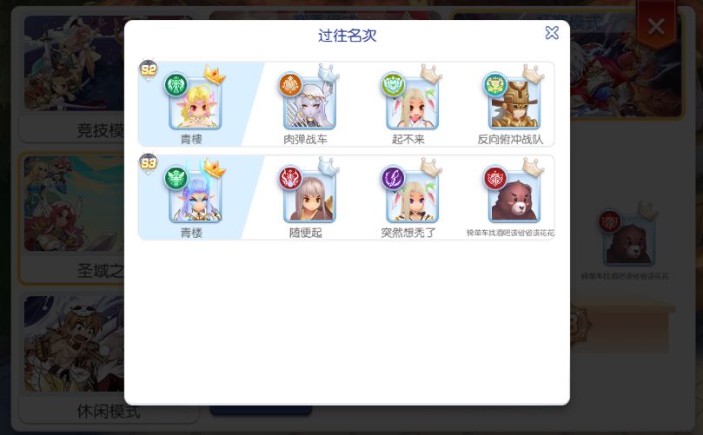Close the 过往名次 popup dialog
Image resolution: width=703 pixels, height=435 pixels.
coord(552,33)
